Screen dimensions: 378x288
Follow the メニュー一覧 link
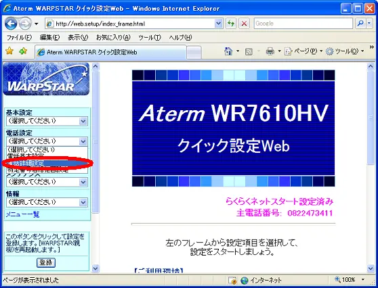pyautogui.click(x=22, y=214)
